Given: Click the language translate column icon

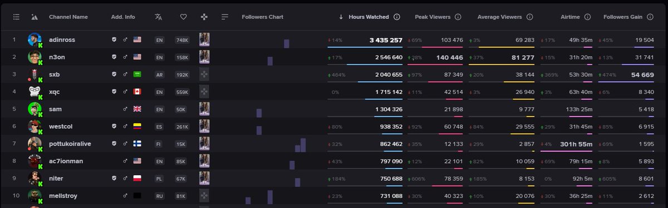Looking at the screenshot, I should pyautogui.click(x=159, y=17).
